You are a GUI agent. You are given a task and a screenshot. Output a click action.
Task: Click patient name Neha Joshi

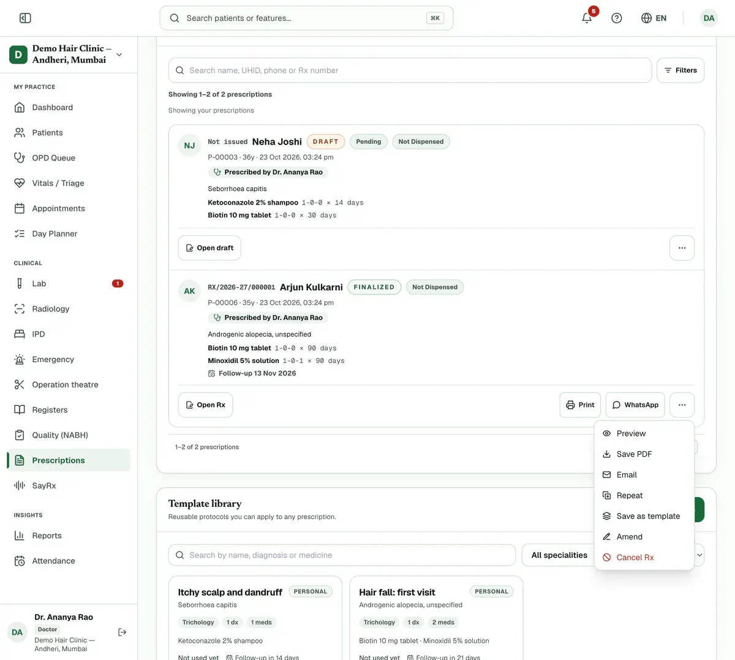(277, 141)
